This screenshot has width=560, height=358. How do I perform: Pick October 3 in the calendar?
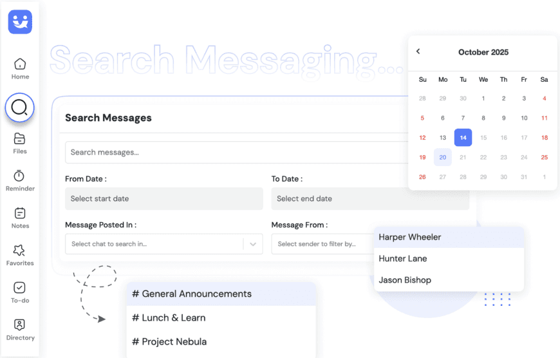pos(524,99)
